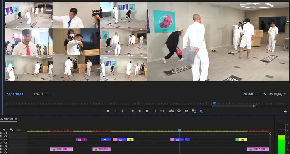Select the Adobe MAX2022 sequence tab

(7, 119)
